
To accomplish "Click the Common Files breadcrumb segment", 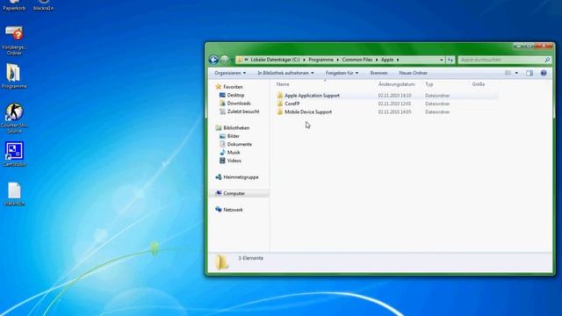I will pyautogui.click(x=357, y=60).
